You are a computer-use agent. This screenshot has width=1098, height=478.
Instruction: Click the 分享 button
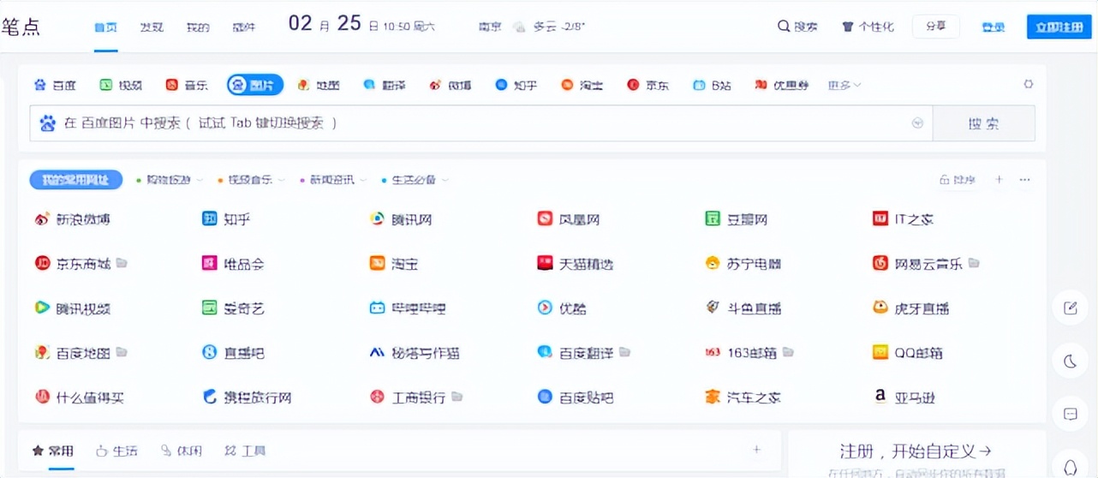[x=935, y=27]
